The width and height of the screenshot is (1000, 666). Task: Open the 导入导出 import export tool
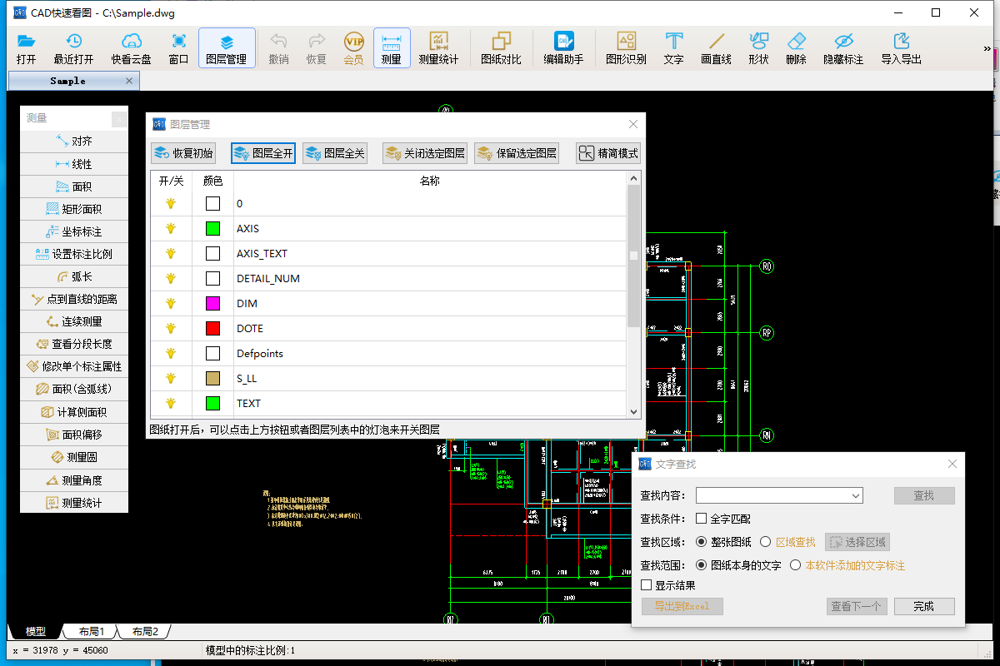901,48
